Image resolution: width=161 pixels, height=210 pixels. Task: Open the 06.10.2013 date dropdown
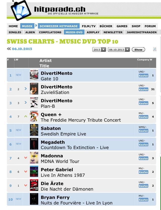point(119,50)
